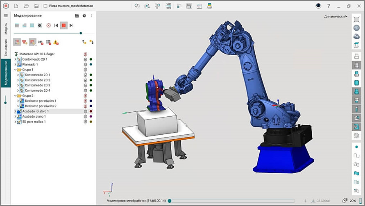Select the shaded sphere render mode icon
Screen dimensions: 365x206
(356, 28)
